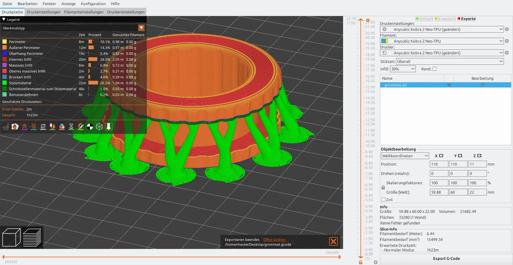Screen dimensions: 513x265
Task: Open the Konfiguration menu
Action: (x=93, y=4)
